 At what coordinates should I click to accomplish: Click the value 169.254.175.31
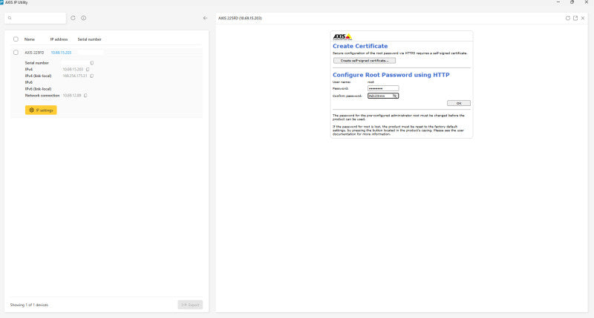(x=75, y=76)
